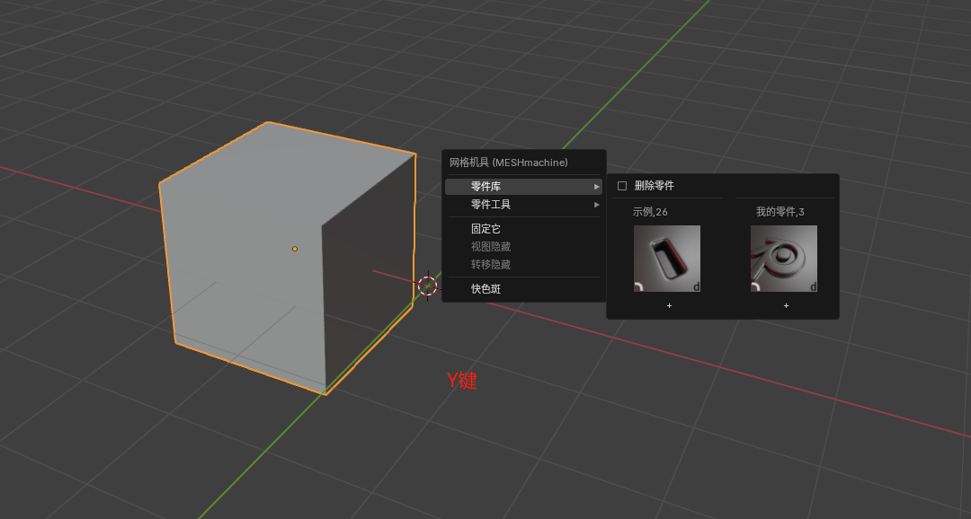Open the 零件工具 menu entry
Viewport: 971px width, 519px height.
(x=492, y=205)
